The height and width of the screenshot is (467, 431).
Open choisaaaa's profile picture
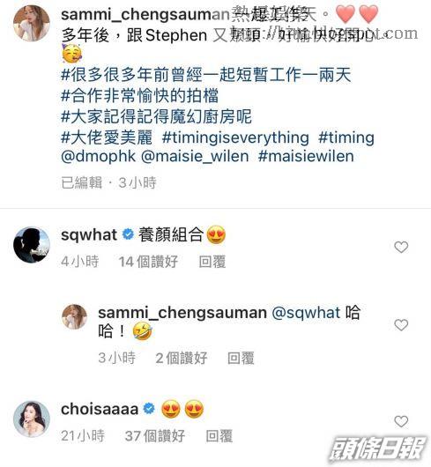coord(32,419)
